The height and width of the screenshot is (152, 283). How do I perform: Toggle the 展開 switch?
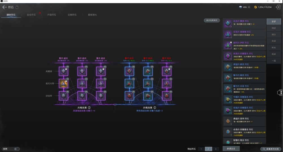(x=17, y=149)
